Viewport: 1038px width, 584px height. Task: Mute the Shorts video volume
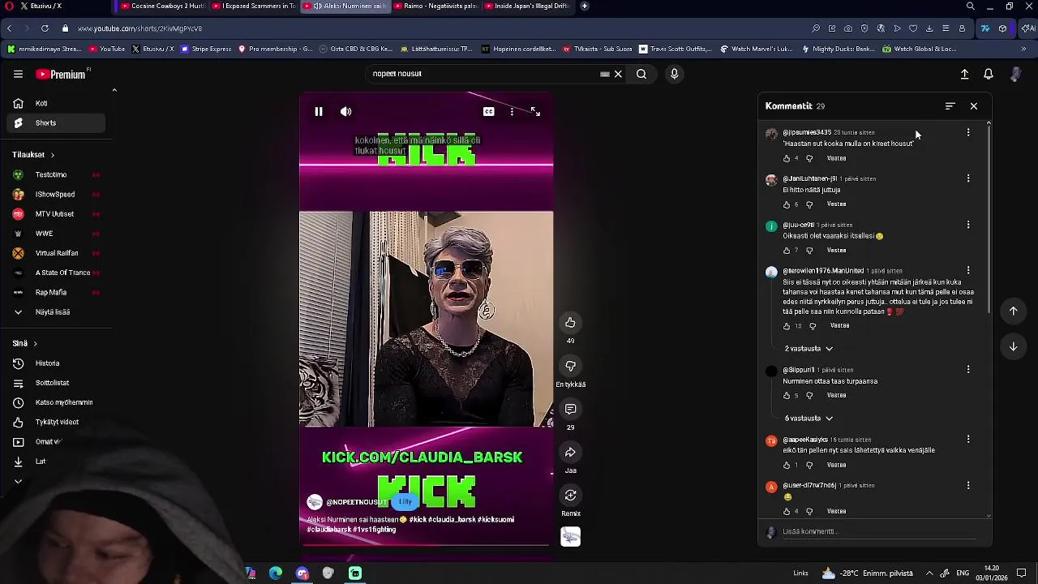coord(346,112)
